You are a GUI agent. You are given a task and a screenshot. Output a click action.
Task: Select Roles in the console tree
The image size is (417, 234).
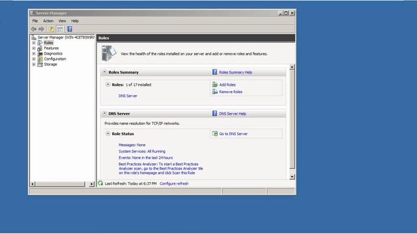[48, 43]
